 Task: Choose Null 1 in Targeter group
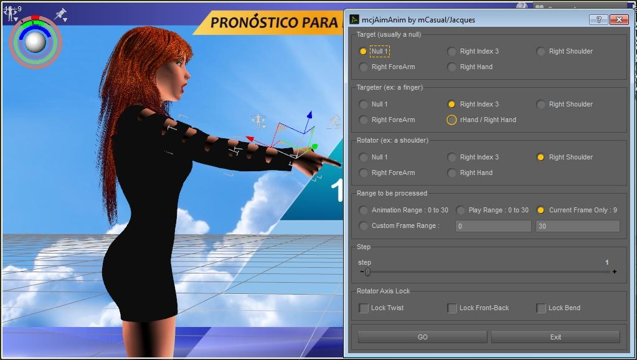363,104
